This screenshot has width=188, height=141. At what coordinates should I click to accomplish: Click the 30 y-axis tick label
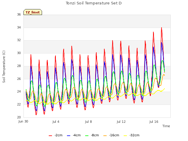(x=19, y=53)
